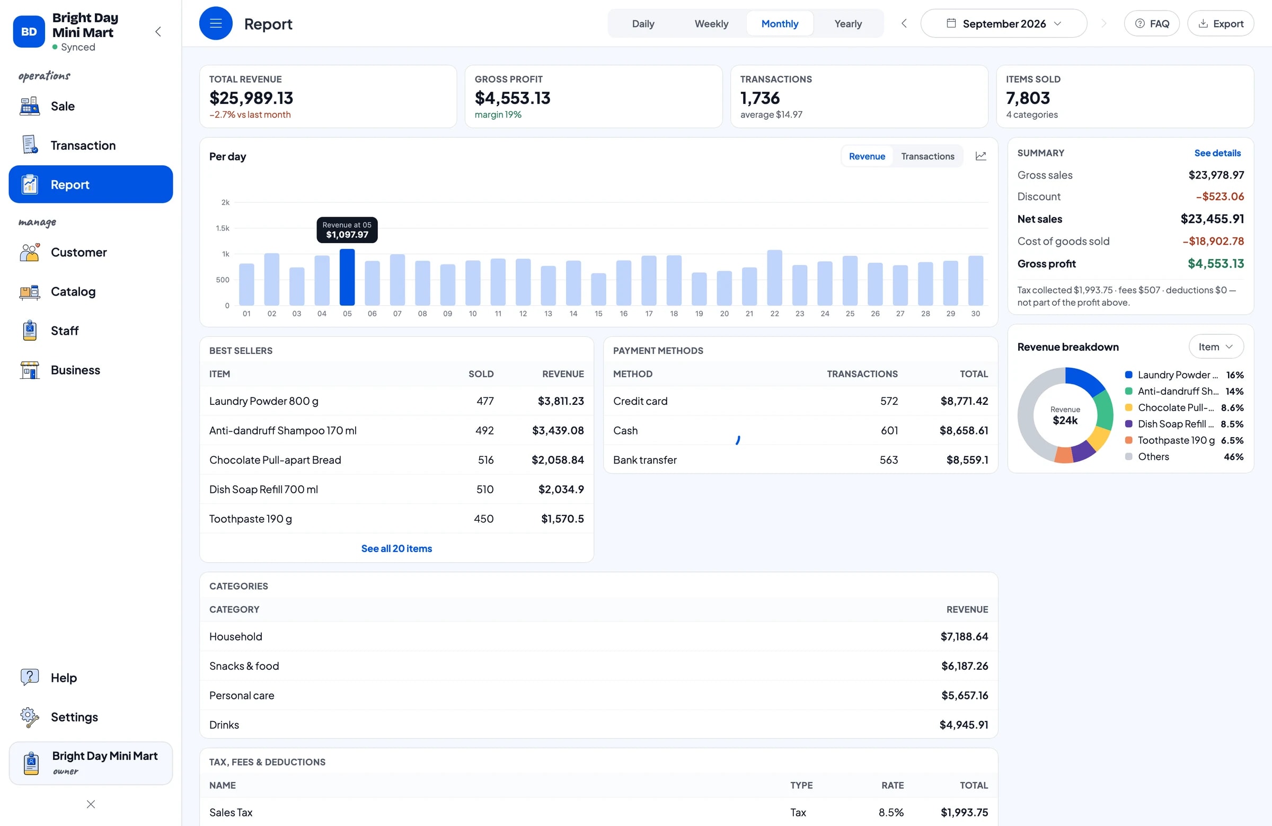
Task: Open the September 2026 date picker
Action: click(x=1004, y=23)
